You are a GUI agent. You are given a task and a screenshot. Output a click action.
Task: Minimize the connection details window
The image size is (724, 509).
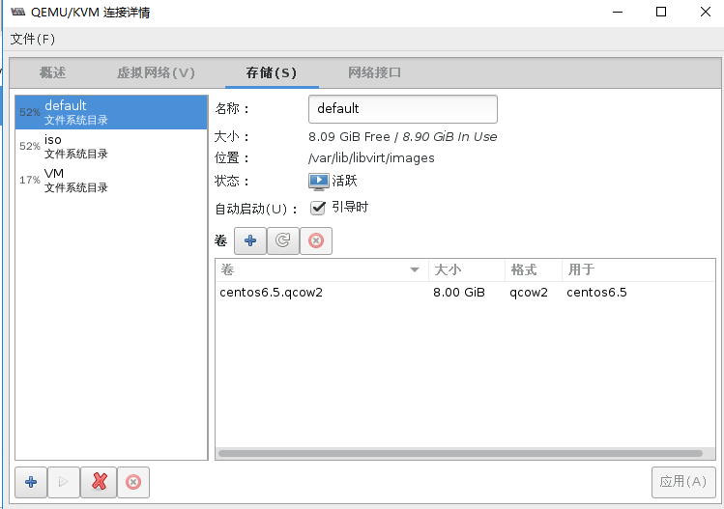pyautogui.click(x=618, y=12)
